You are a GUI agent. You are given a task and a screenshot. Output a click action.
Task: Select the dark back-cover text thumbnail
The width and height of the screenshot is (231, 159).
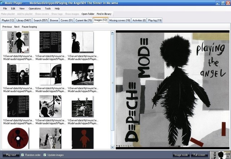18,106
